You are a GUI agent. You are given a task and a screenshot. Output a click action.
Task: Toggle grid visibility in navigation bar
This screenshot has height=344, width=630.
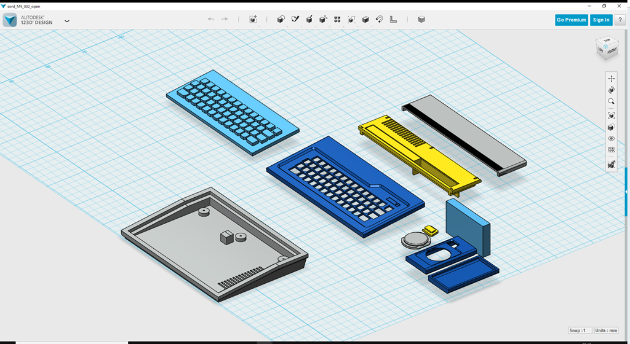click(611, 150)
